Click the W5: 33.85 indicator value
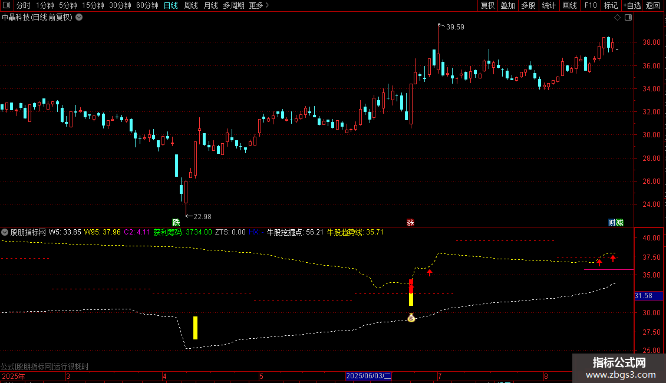Screen dimensions: 666x383 click(65, 232)
